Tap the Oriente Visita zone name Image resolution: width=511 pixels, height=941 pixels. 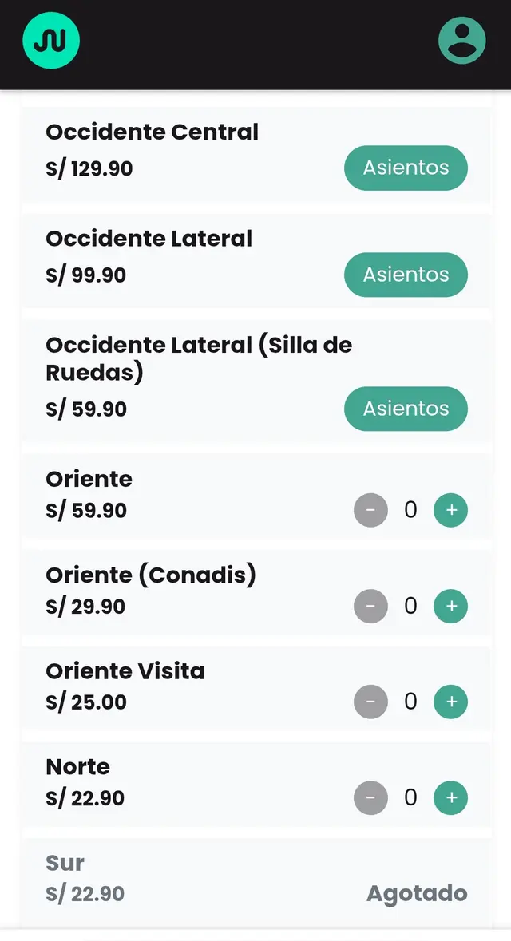tap(125, 671)
